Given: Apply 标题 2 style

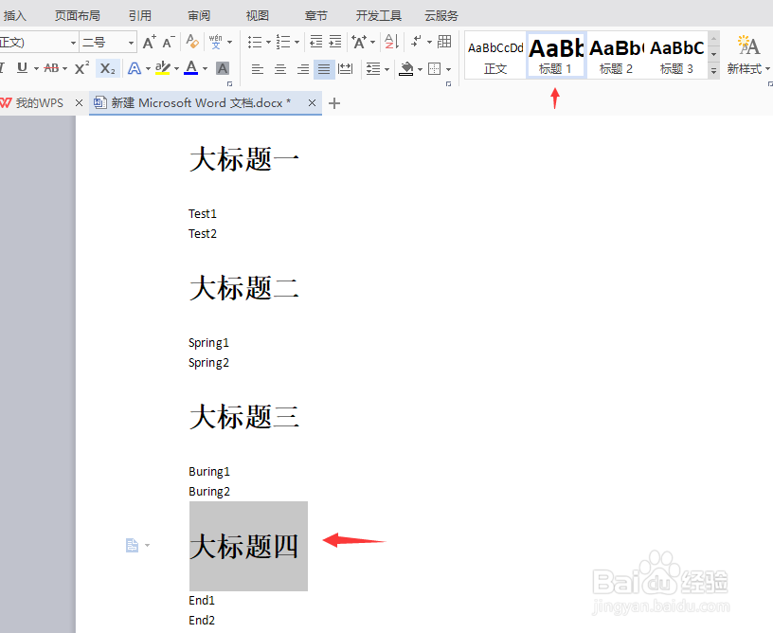Looking at the screenshot, I should [617, 55].
